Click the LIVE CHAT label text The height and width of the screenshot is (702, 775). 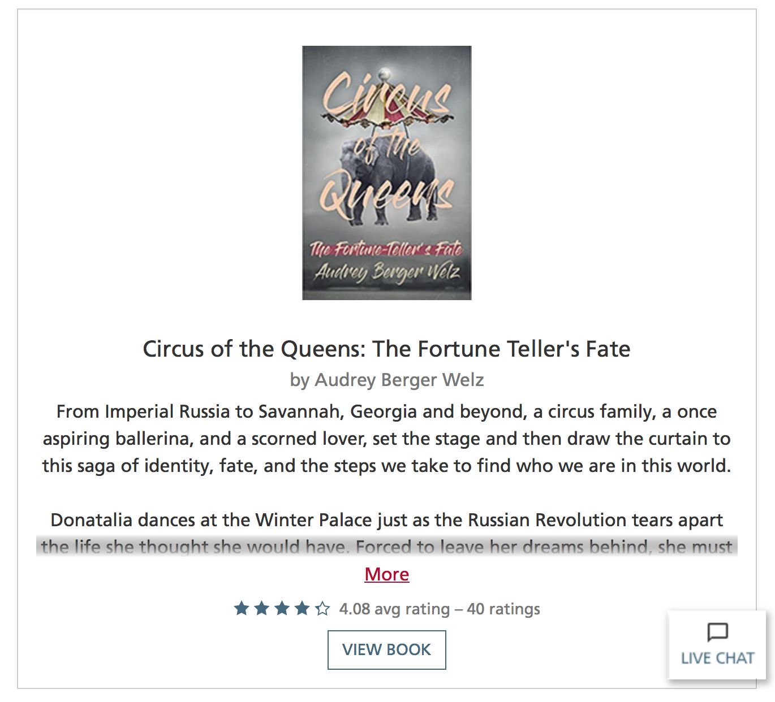click(x=717, y=658)
